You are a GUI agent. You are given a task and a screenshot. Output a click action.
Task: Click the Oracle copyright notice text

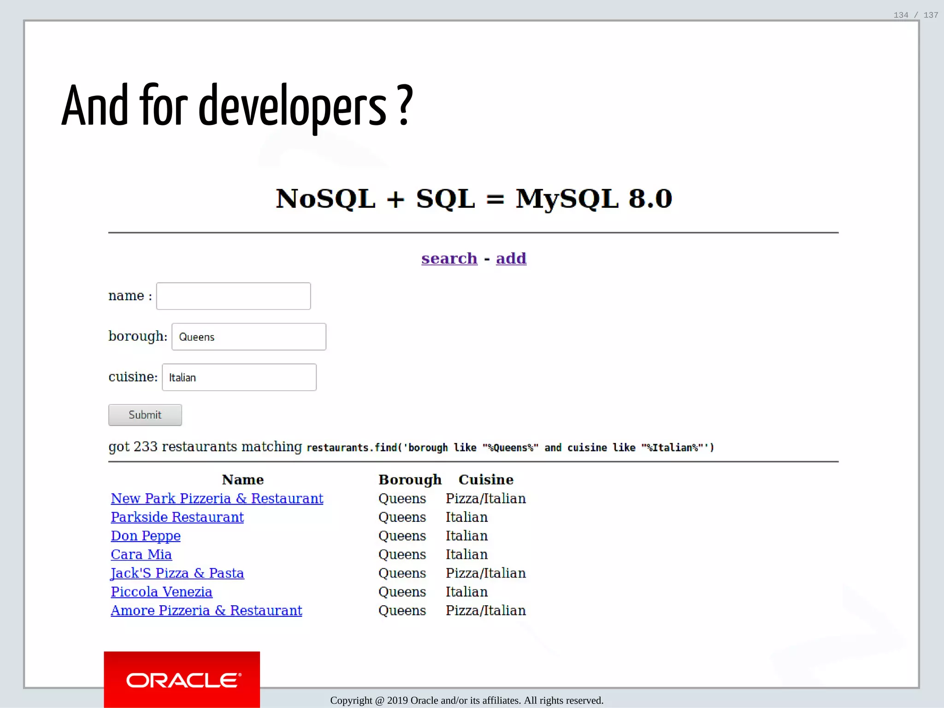(467, 701)
